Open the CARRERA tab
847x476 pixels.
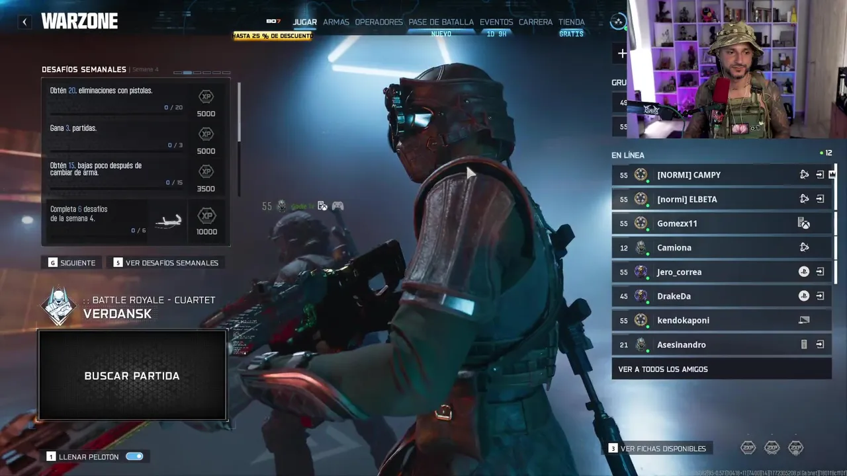click(x=535, y=22)
